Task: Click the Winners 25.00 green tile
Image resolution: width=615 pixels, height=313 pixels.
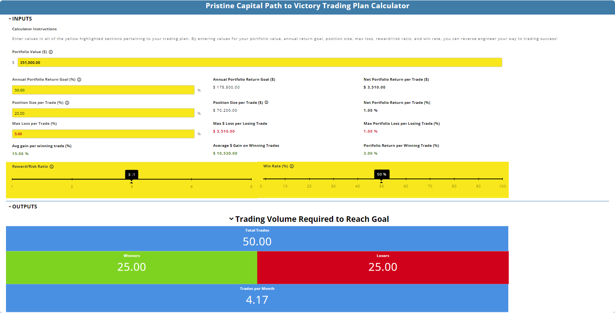Action: click(x=131, y=267)
